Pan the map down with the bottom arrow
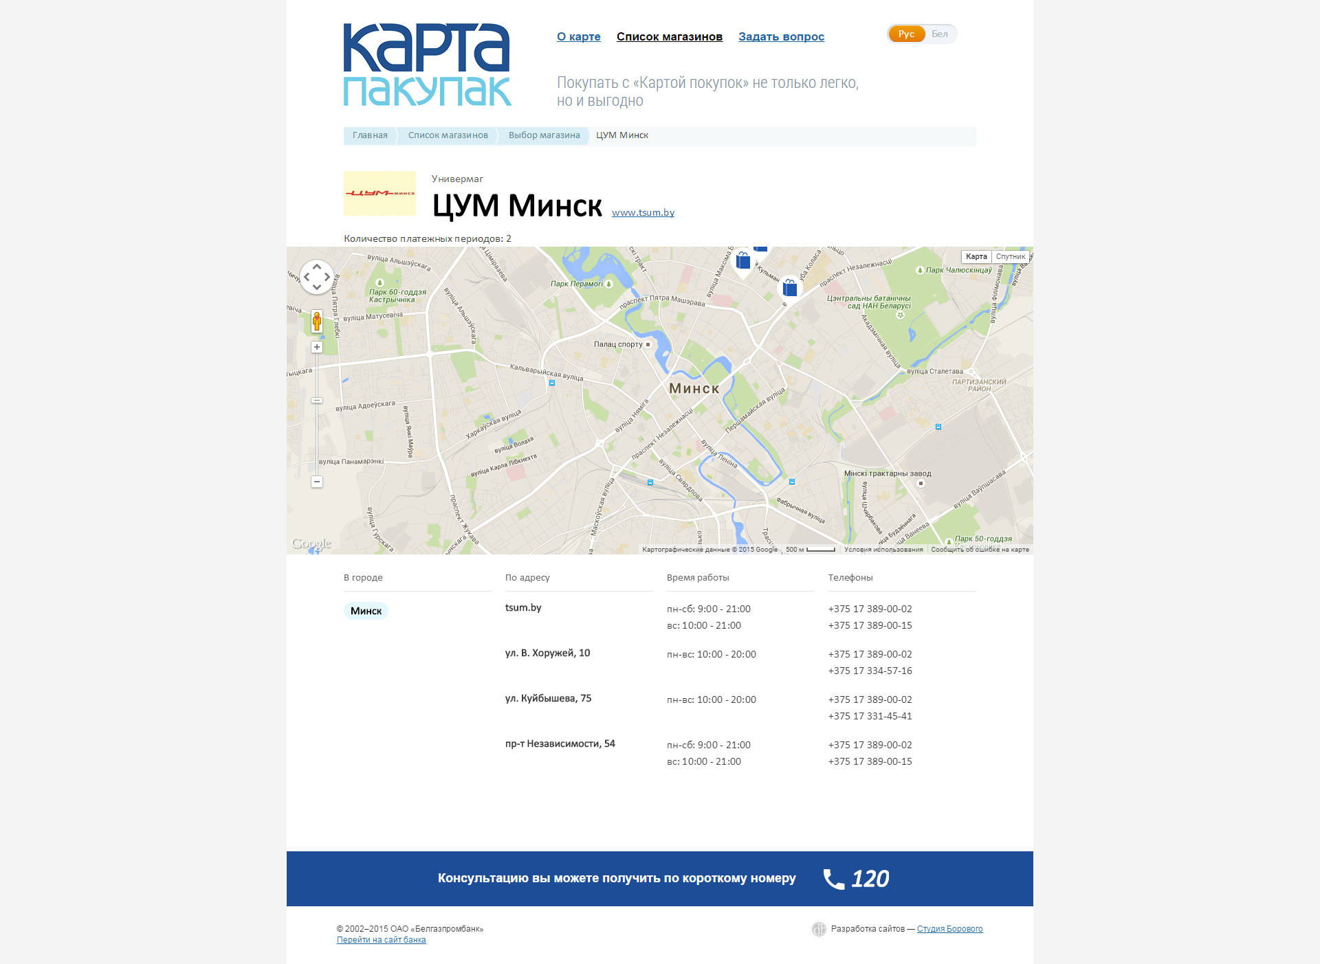This screenshot has width=1320, height=964. tap(317, 287)
